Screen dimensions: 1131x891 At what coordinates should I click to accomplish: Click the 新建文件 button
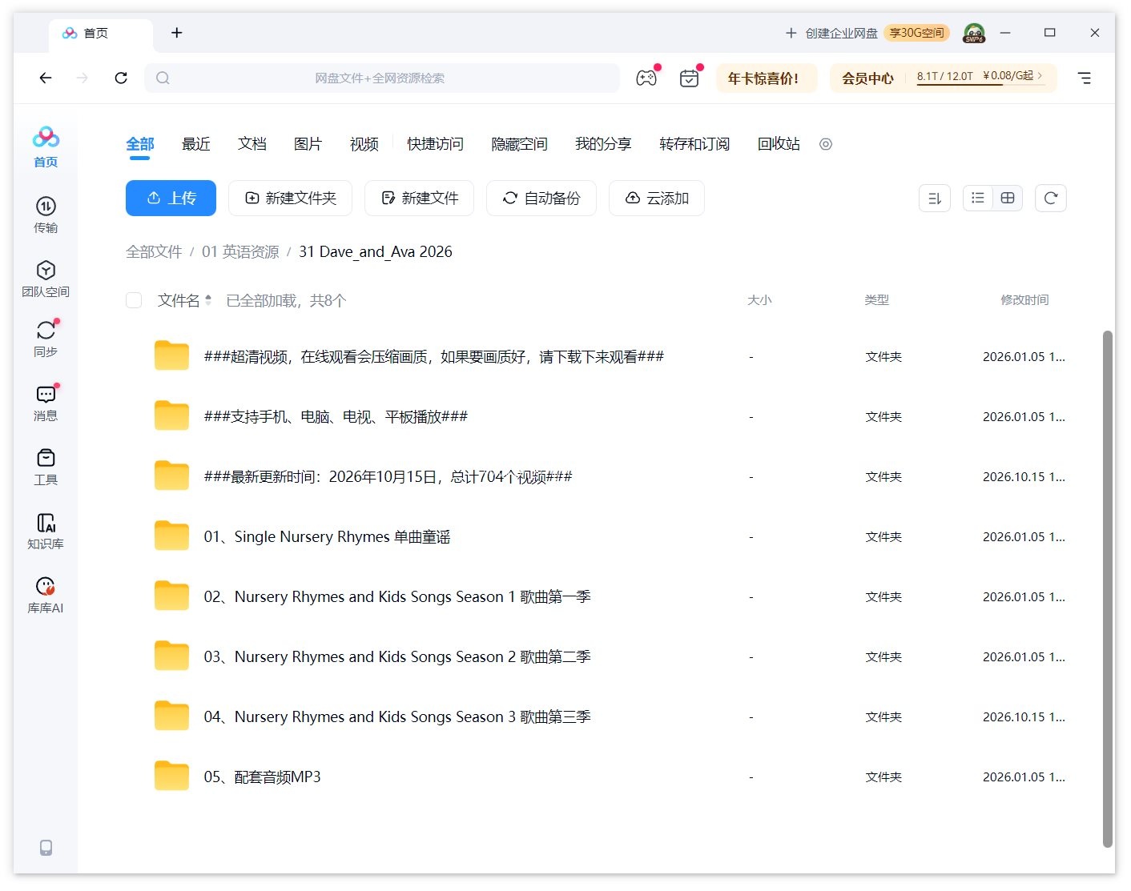(419, 198)
